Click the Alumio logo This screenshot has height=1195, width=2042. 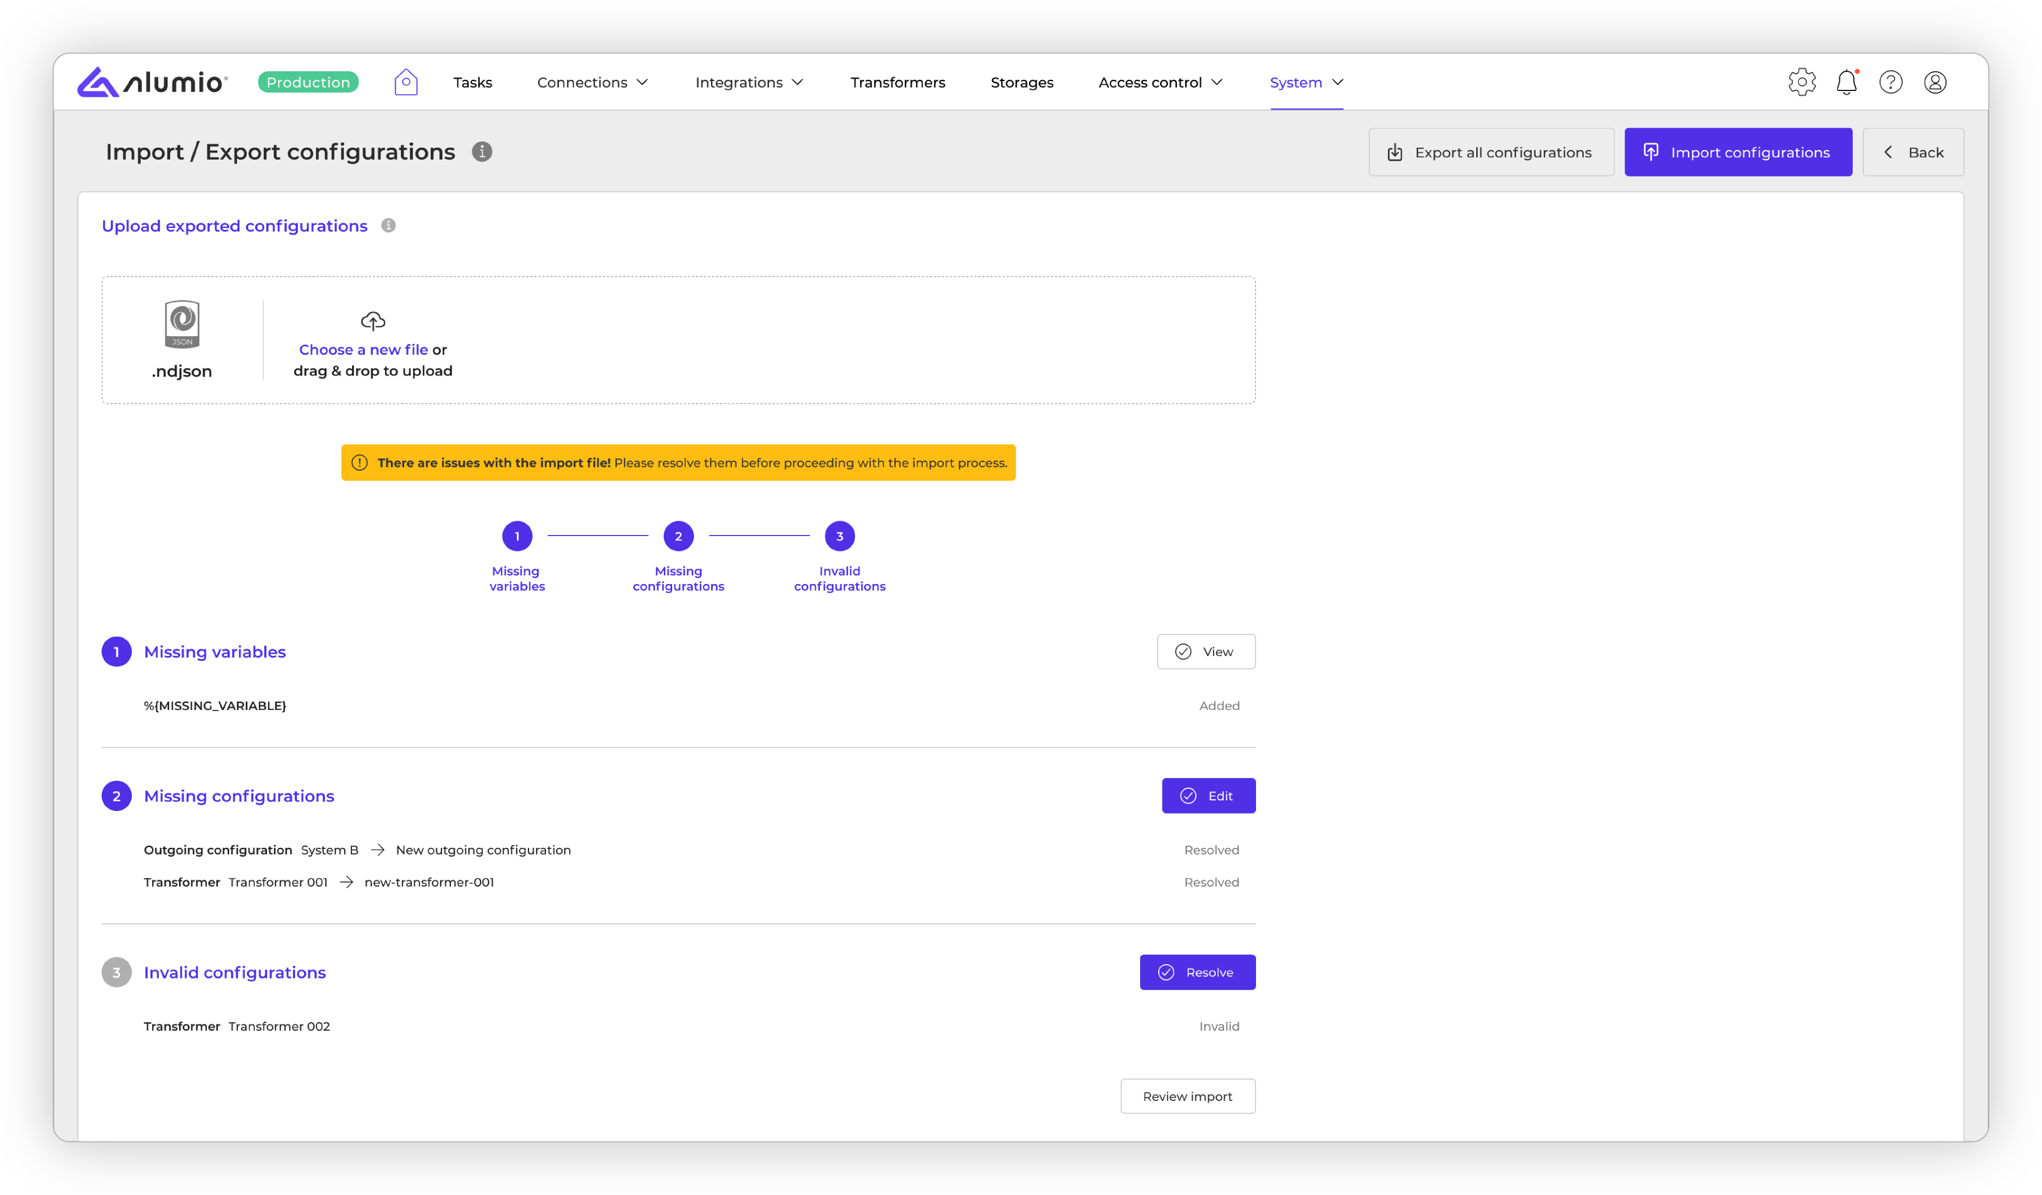click(x=152, y=82)
